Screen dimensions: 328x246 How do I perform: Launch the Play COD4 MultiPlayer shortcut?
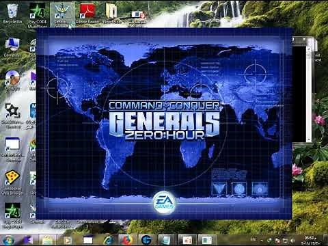[38, 15]
